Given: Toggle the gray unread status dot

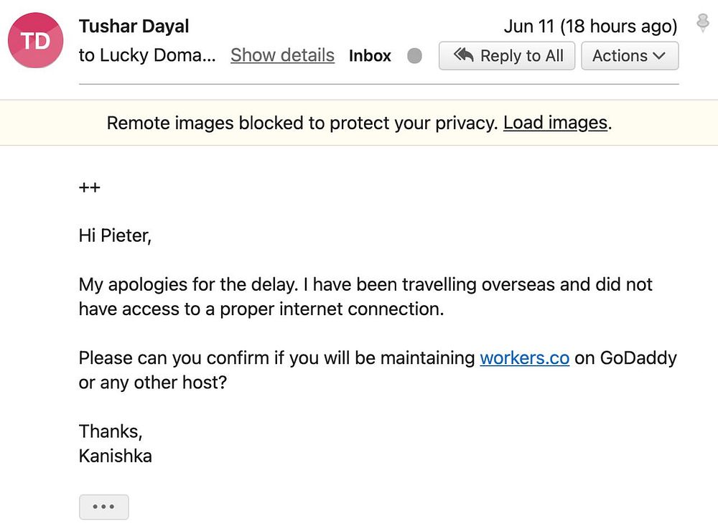Looking at the screenshot, I should click(x=414, y=56).
